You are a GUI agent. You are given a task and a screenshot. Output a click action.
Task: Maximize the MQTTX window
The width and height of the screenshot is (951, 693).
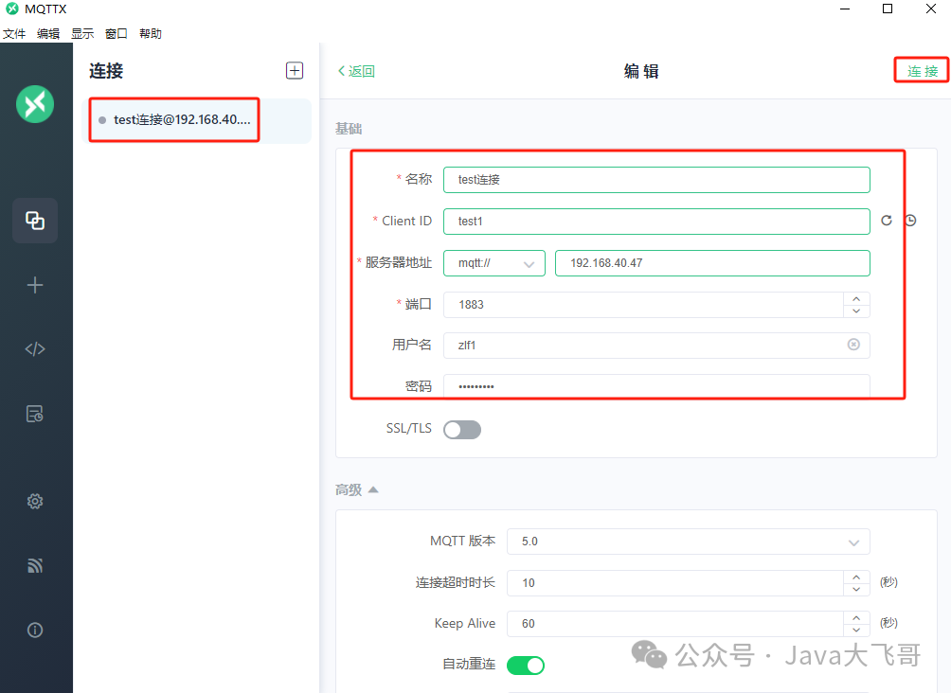tap(888, 9)
